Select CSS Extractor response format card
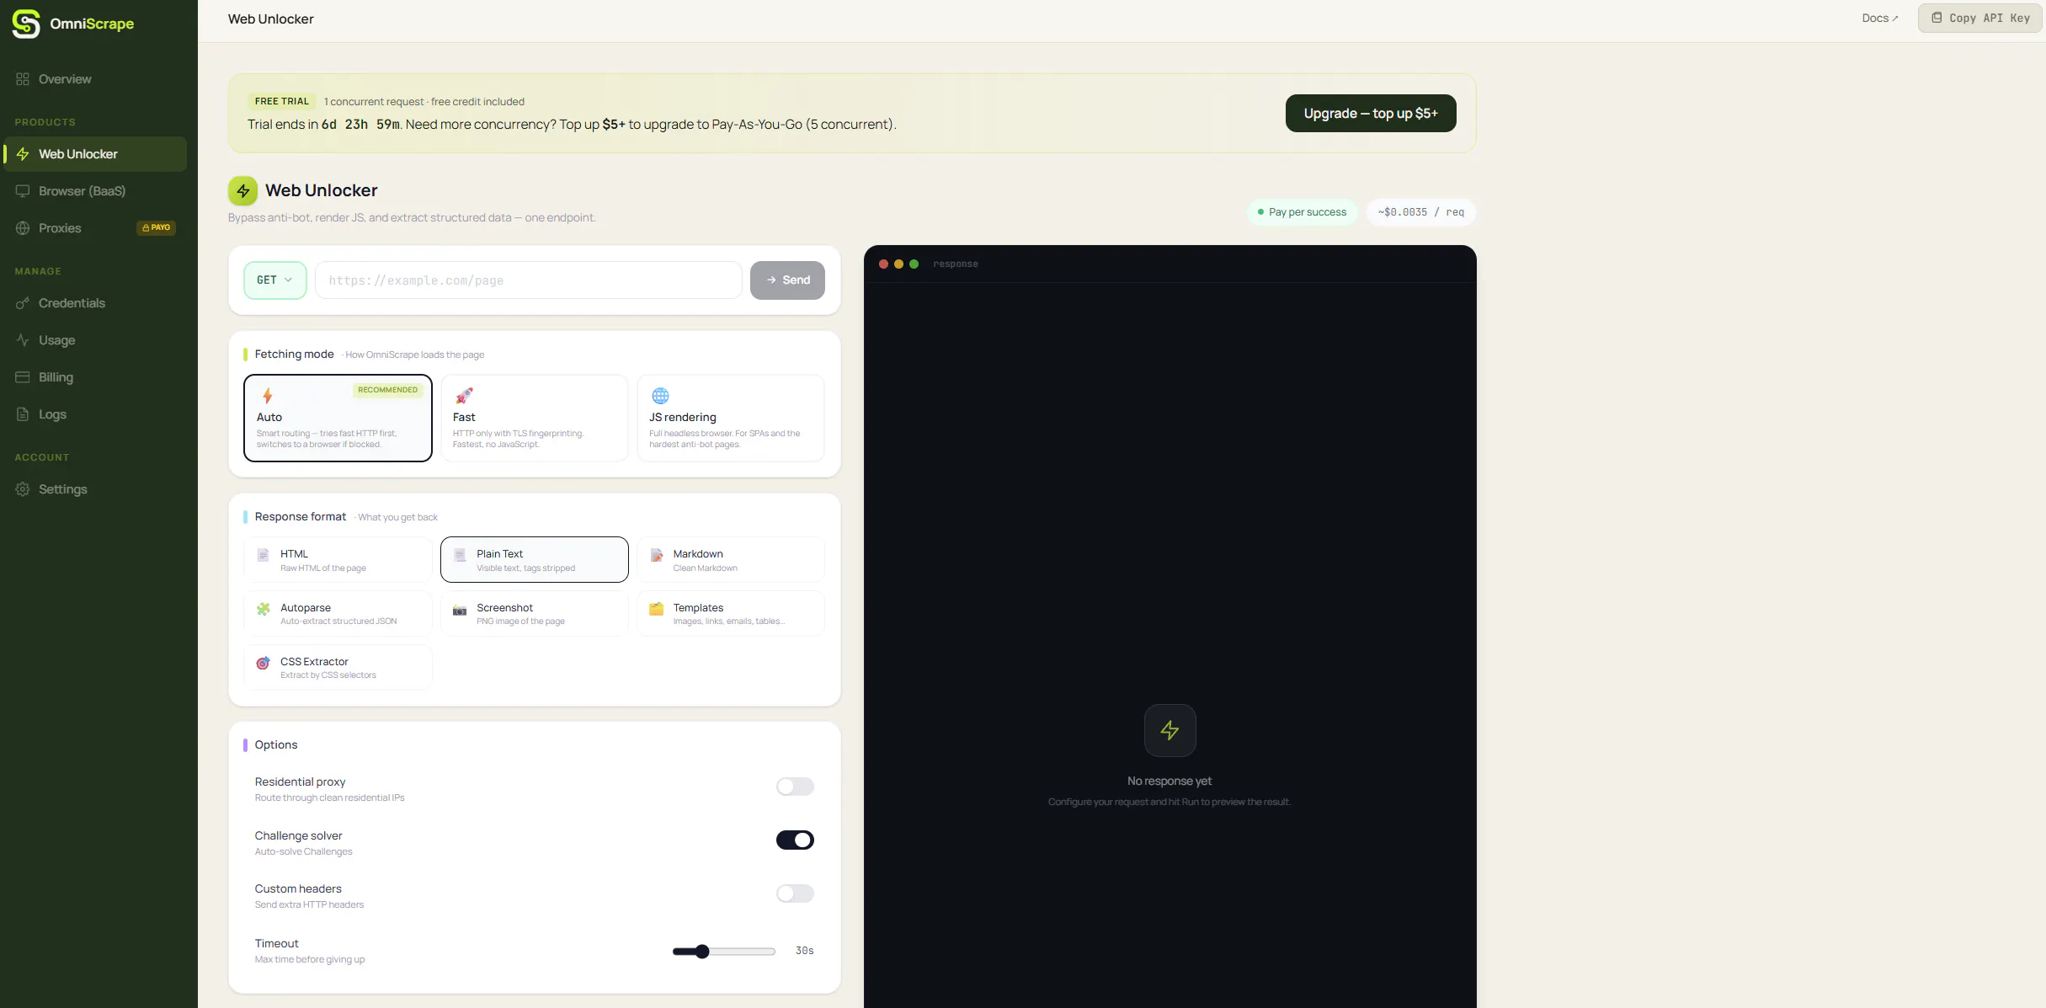The image size is (2046, 1008). coord(338,667)
